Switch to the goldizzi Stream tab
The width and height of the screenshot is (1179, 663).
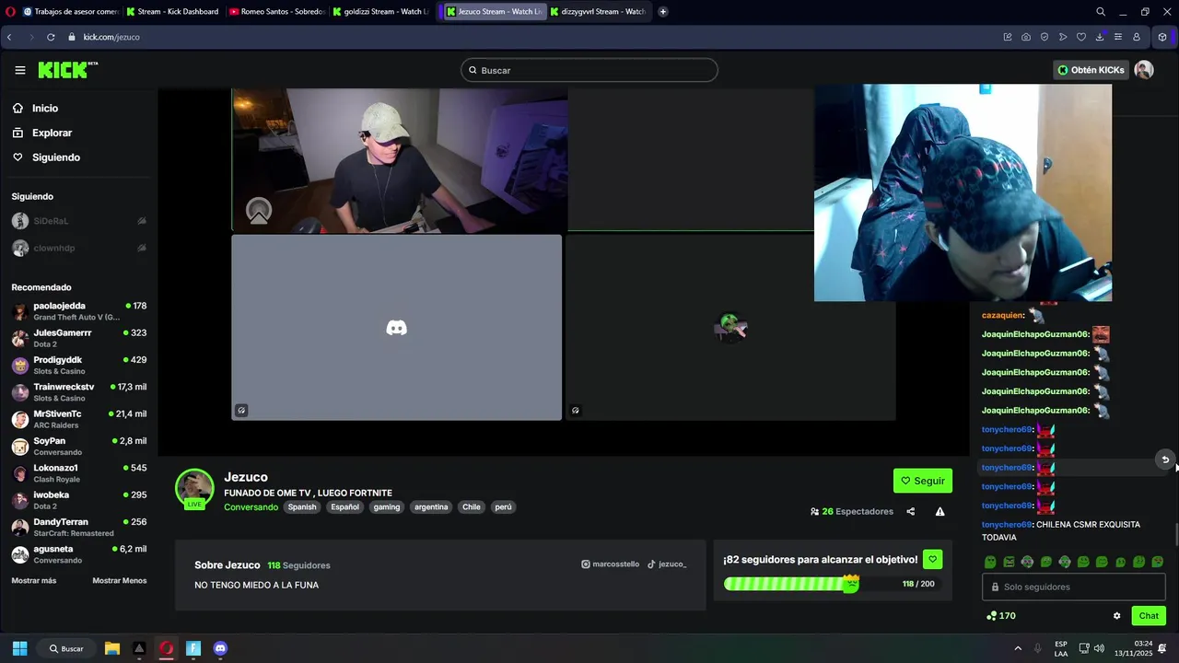tap(379, 12)
